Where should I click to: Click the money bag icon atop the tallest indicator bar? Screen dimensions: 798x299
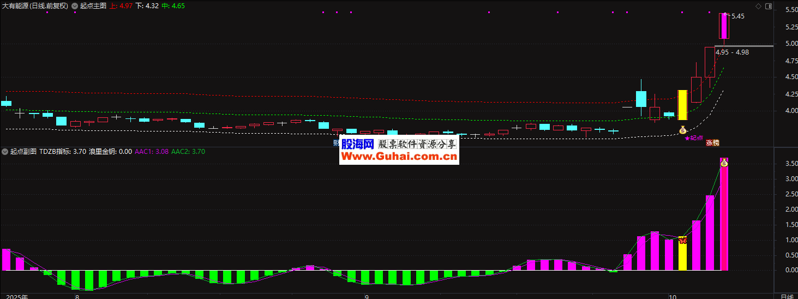(x=724, y=163)
